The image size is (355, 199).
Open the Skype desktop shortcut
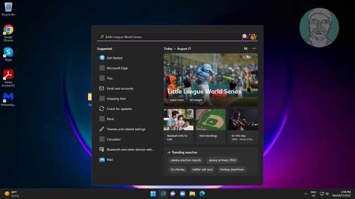coord(8,54)
